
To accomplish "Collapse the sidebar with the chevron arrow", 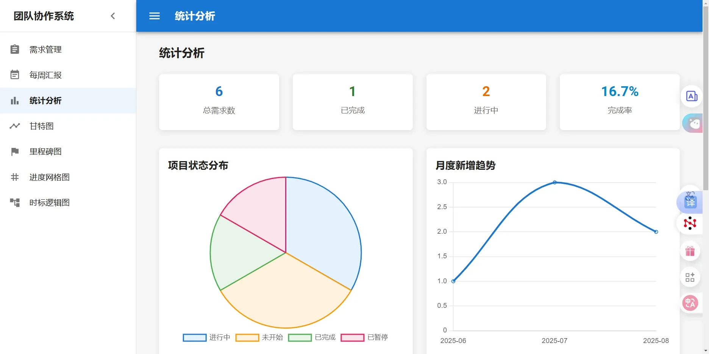I will pos(112,16).
